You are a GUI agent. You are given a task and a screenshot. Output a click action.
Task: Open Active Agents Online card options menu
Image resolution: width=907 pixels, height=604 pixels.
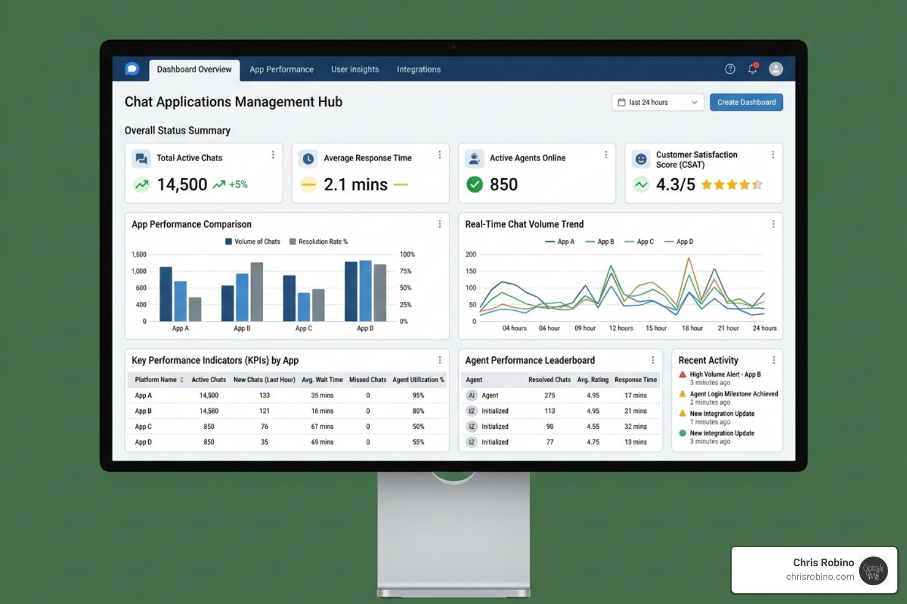pyautogui.click(x=606, y=155)
